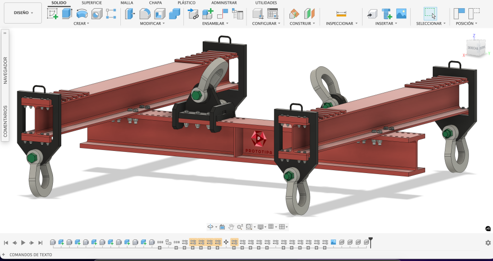Click the Orbit tool in navigation bar
This screenshot has height=261, width=493.
pos(210,227)
